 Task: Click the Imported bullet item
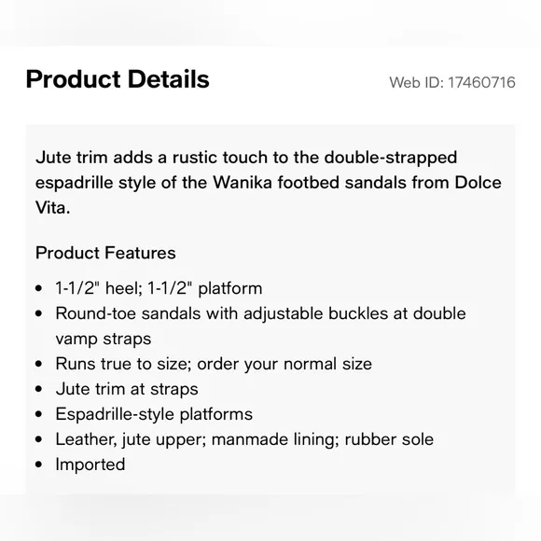tap(90, 465)
